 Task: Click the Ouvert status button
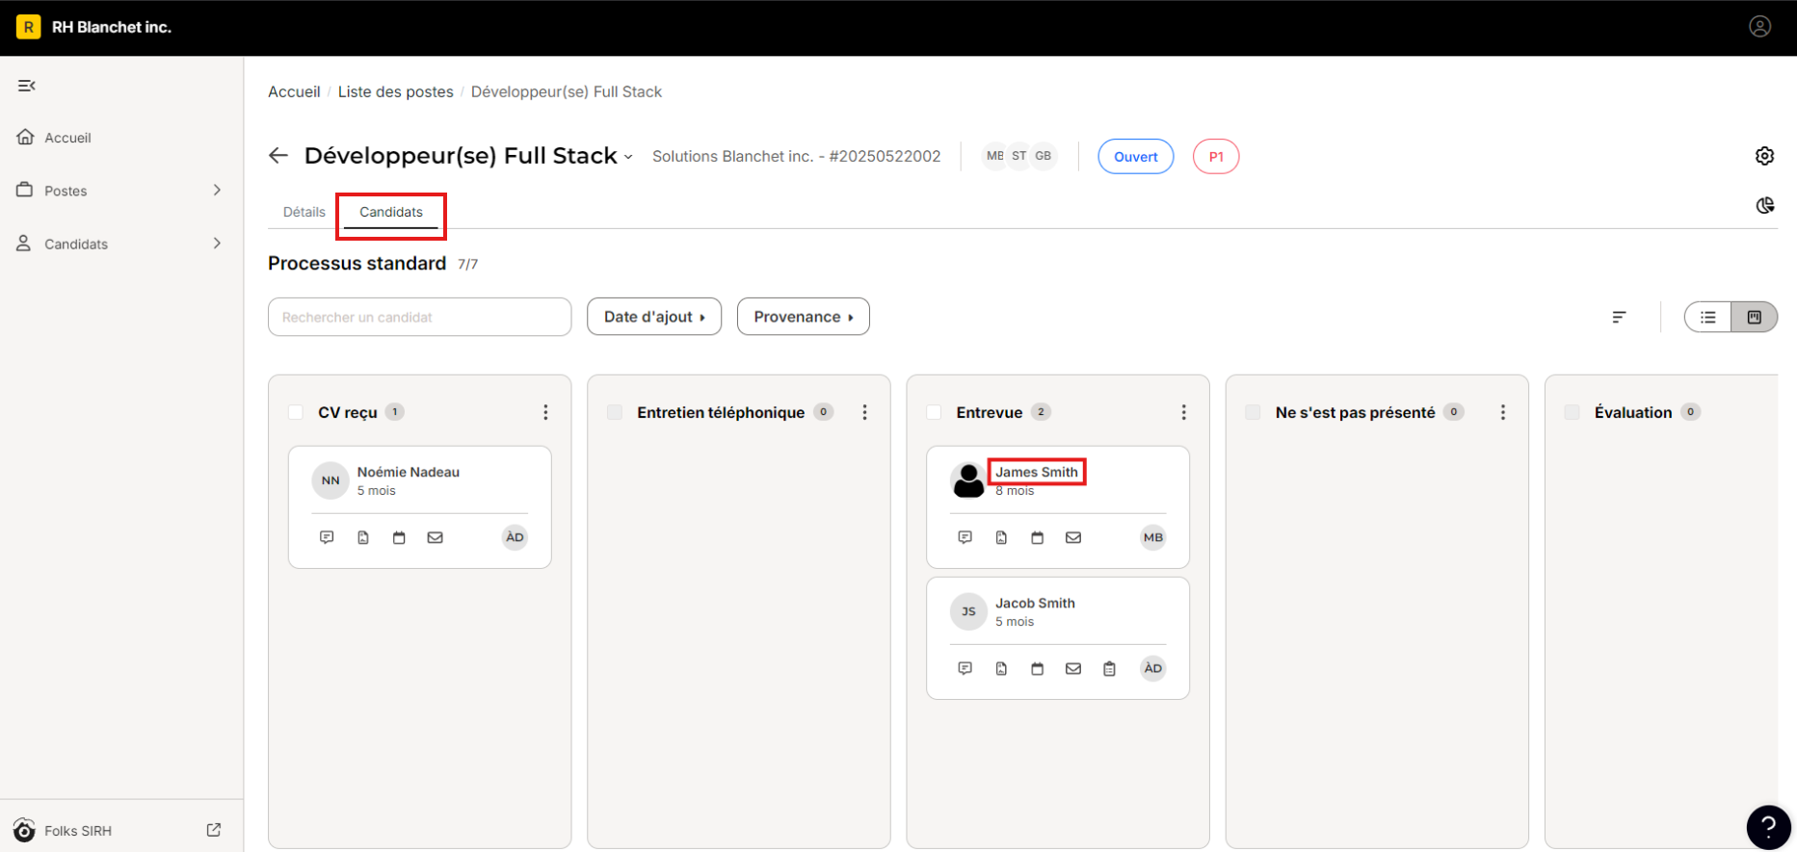(x=1136, y=156)
